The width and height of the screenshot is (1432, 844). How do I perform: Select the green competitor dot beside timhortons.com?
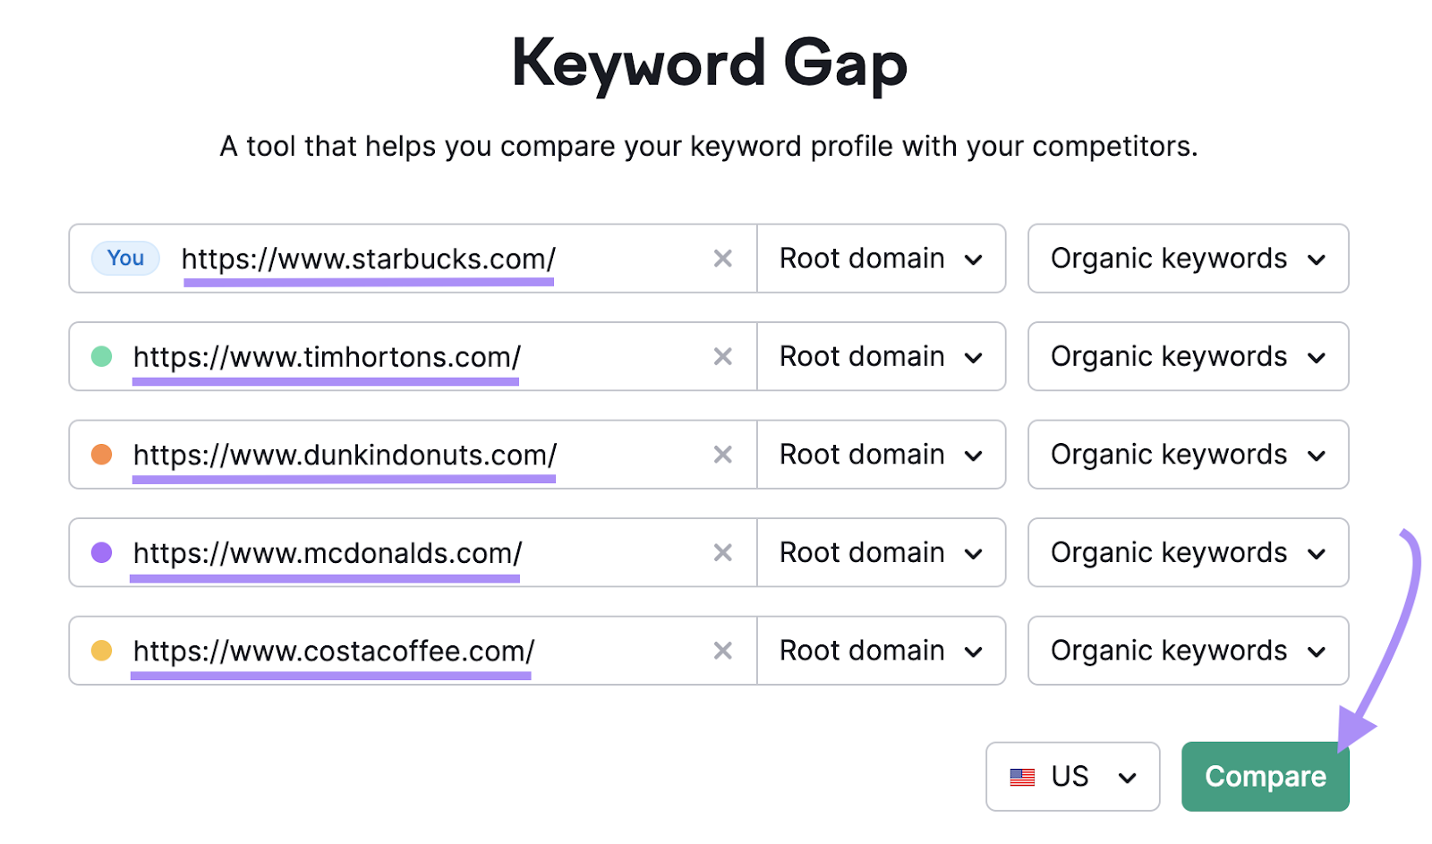99,356
